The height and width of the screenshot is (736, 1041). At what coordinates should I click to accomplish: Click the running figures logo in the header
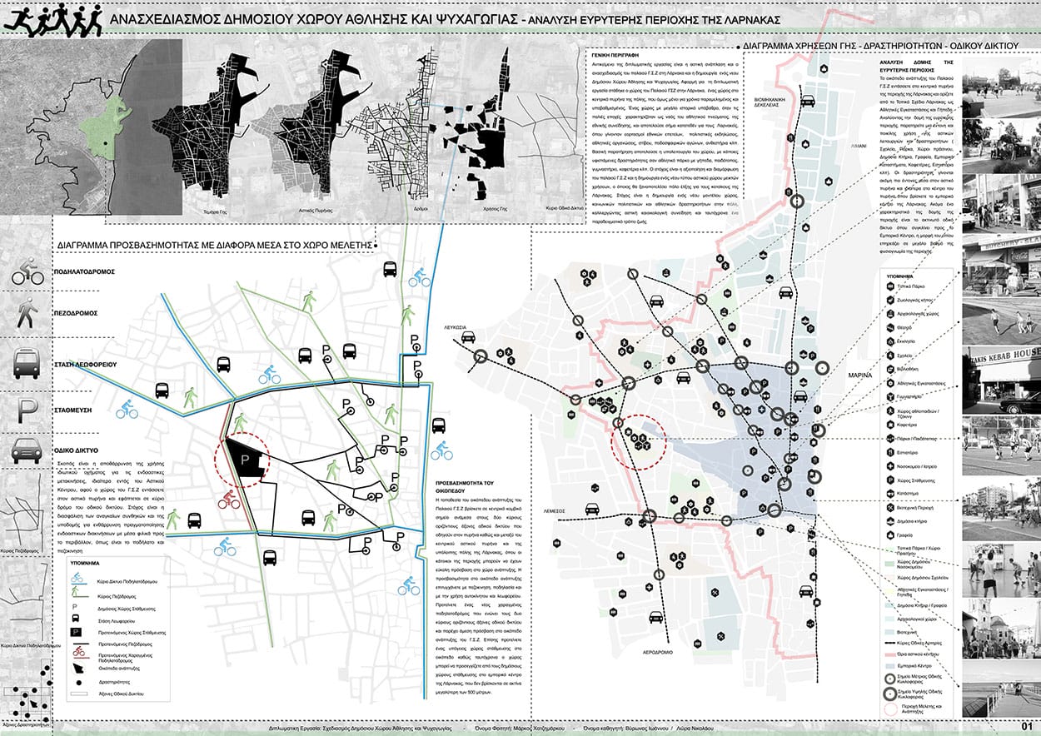click(54, 22)
